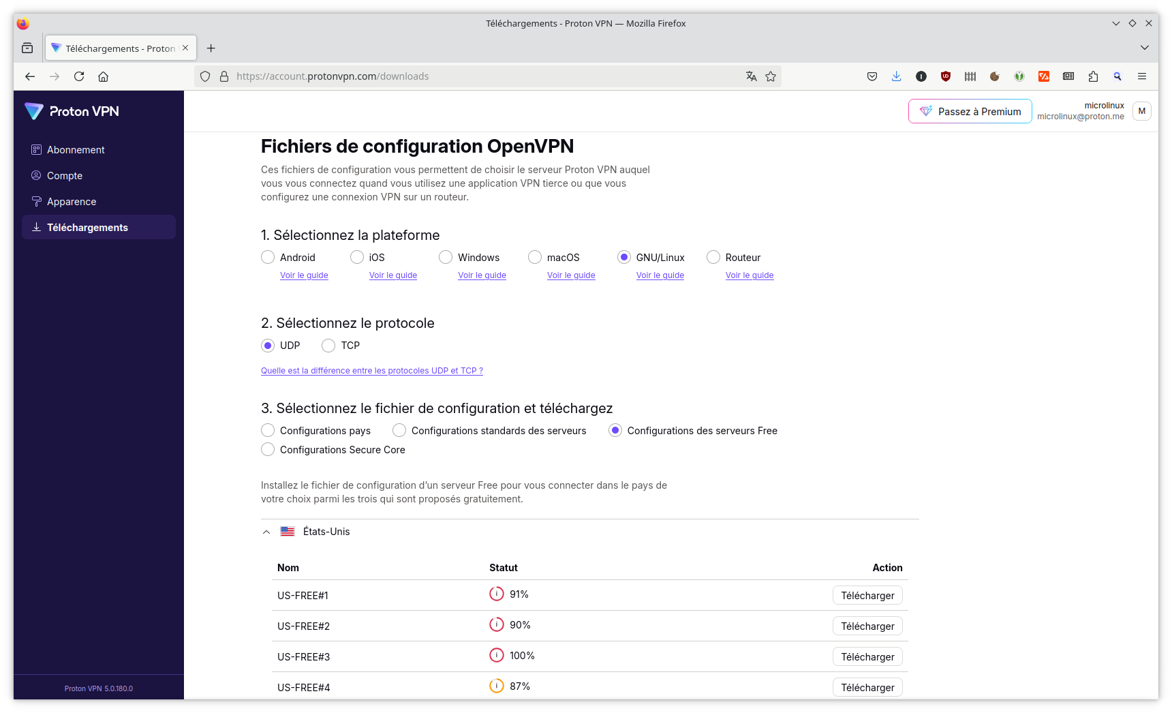This screenshot has height=713, width=1172.
Task: Expand the tab list chevron
Action: 1143,48
